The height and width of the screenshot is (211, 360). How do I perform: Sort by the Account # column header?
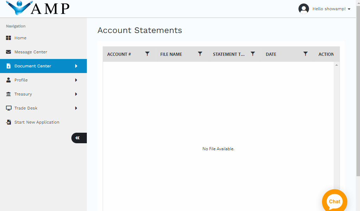pyautogui.click(x=119, y=54)
